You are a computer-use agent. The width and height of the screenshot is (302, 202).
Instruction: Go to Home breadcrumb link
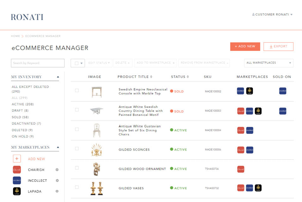(15, 36)
